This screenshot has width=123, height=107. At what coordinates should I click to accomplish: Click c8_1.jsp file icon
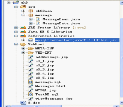point(31,61)
